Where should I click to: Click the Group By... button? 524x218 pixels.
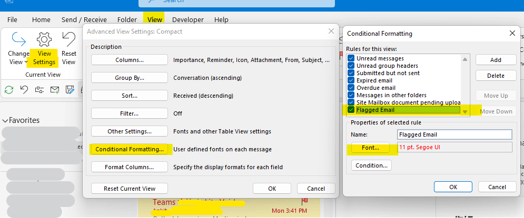point(130,78)
